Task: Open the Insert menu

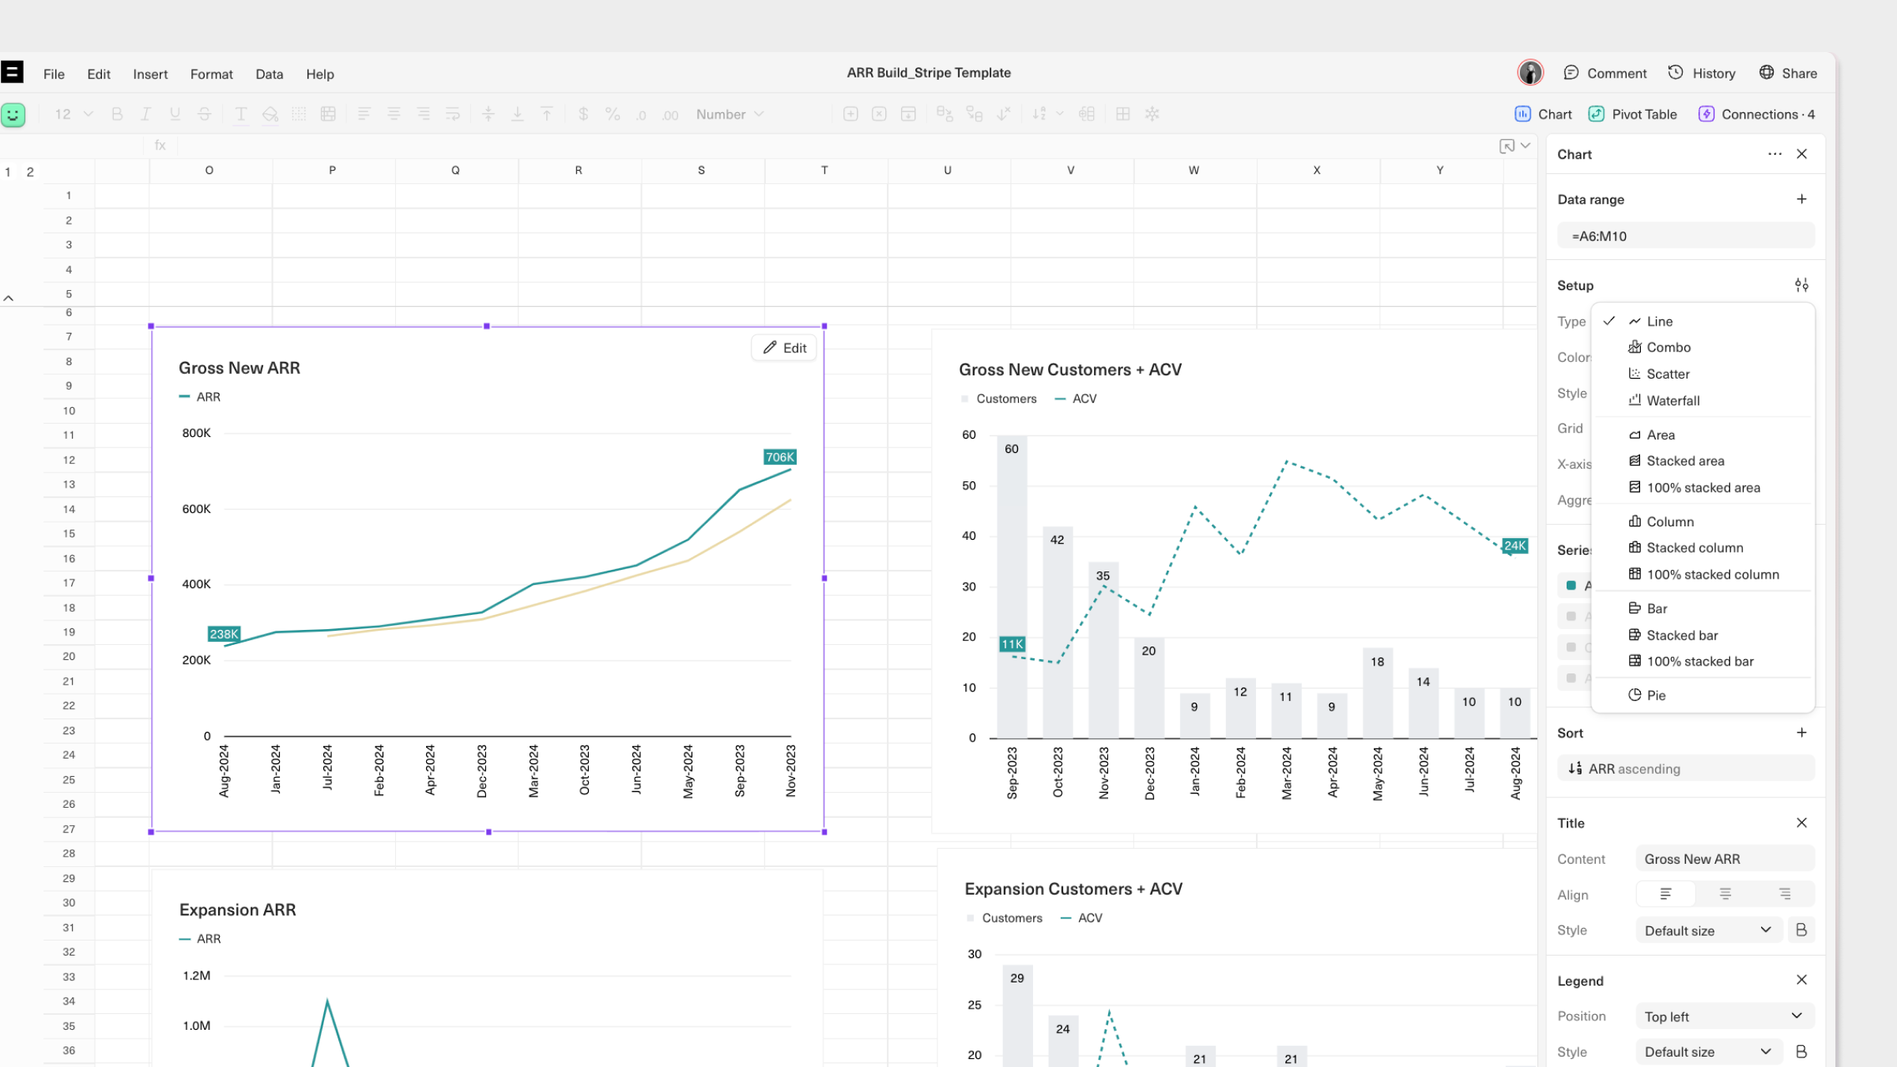Action: 150,74
